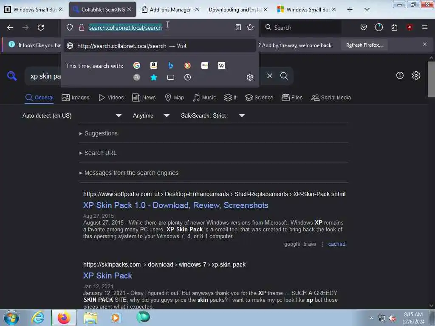Clear the SearXNG query with X

269,76
